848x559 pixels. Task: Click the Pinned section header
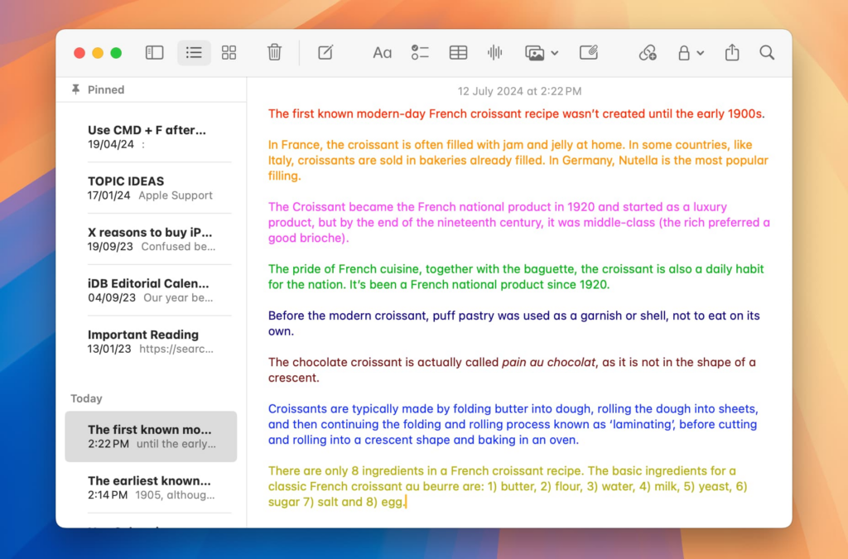[x=106, y=89]
